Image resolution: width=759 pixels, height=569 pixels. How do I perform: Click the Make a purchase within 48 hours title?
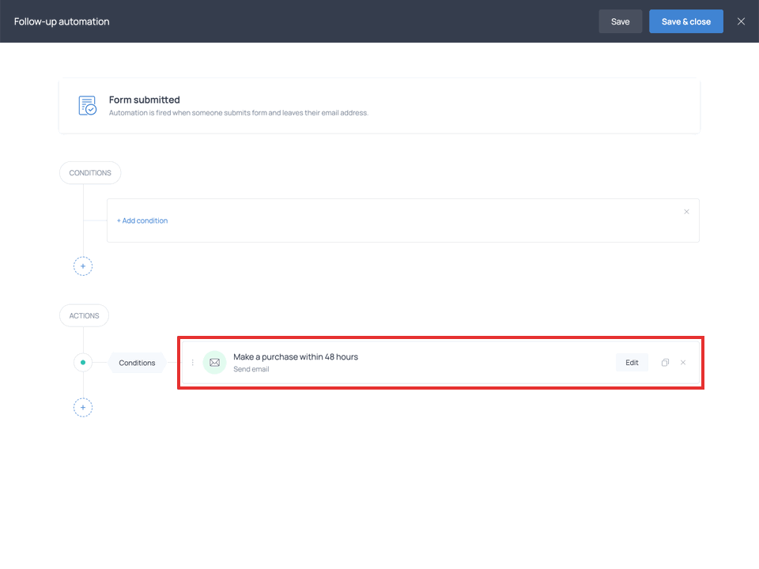[295, 356]
